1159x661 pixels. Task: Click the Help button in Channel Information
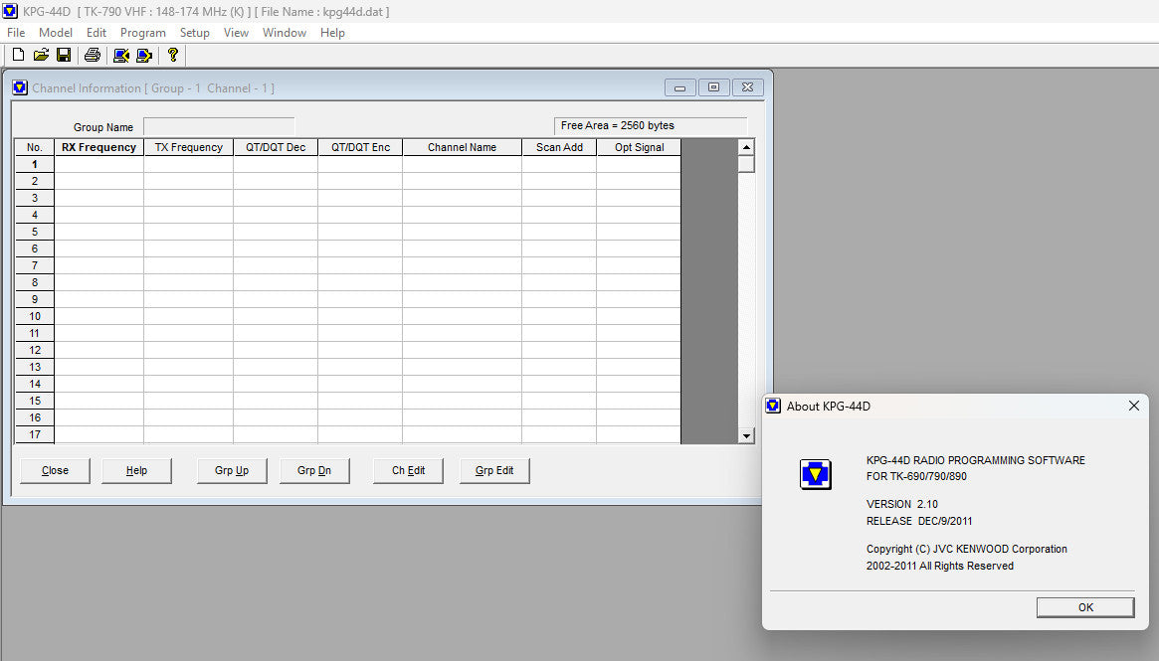136,470
